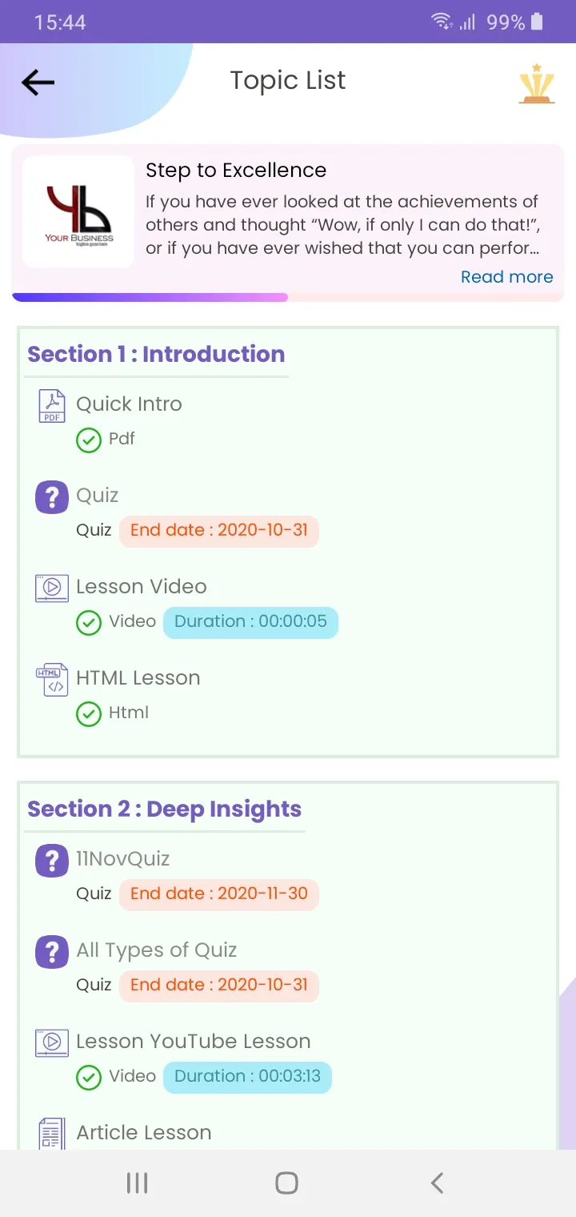This screenshot has width=576, height=1217.
Task: Tap the Article Lesson document icon
Action: coord(52,1134)
